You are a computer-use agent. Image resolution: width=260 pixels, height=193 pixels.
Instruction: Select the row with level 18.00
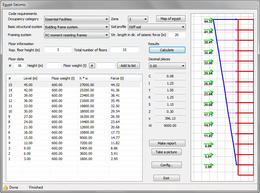[x=74, y=132]
